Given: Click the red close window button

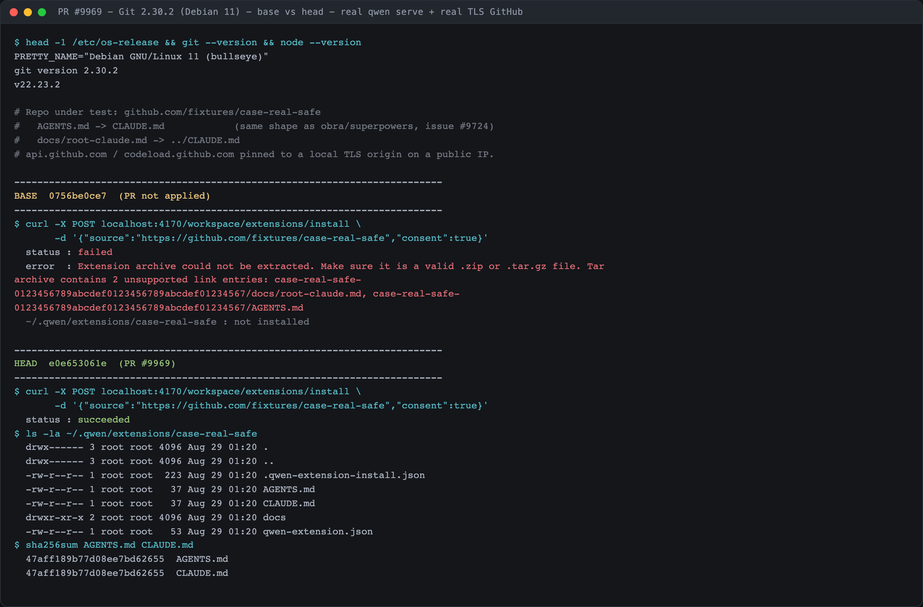Looking at the screenshot, I should coord(14,12).
